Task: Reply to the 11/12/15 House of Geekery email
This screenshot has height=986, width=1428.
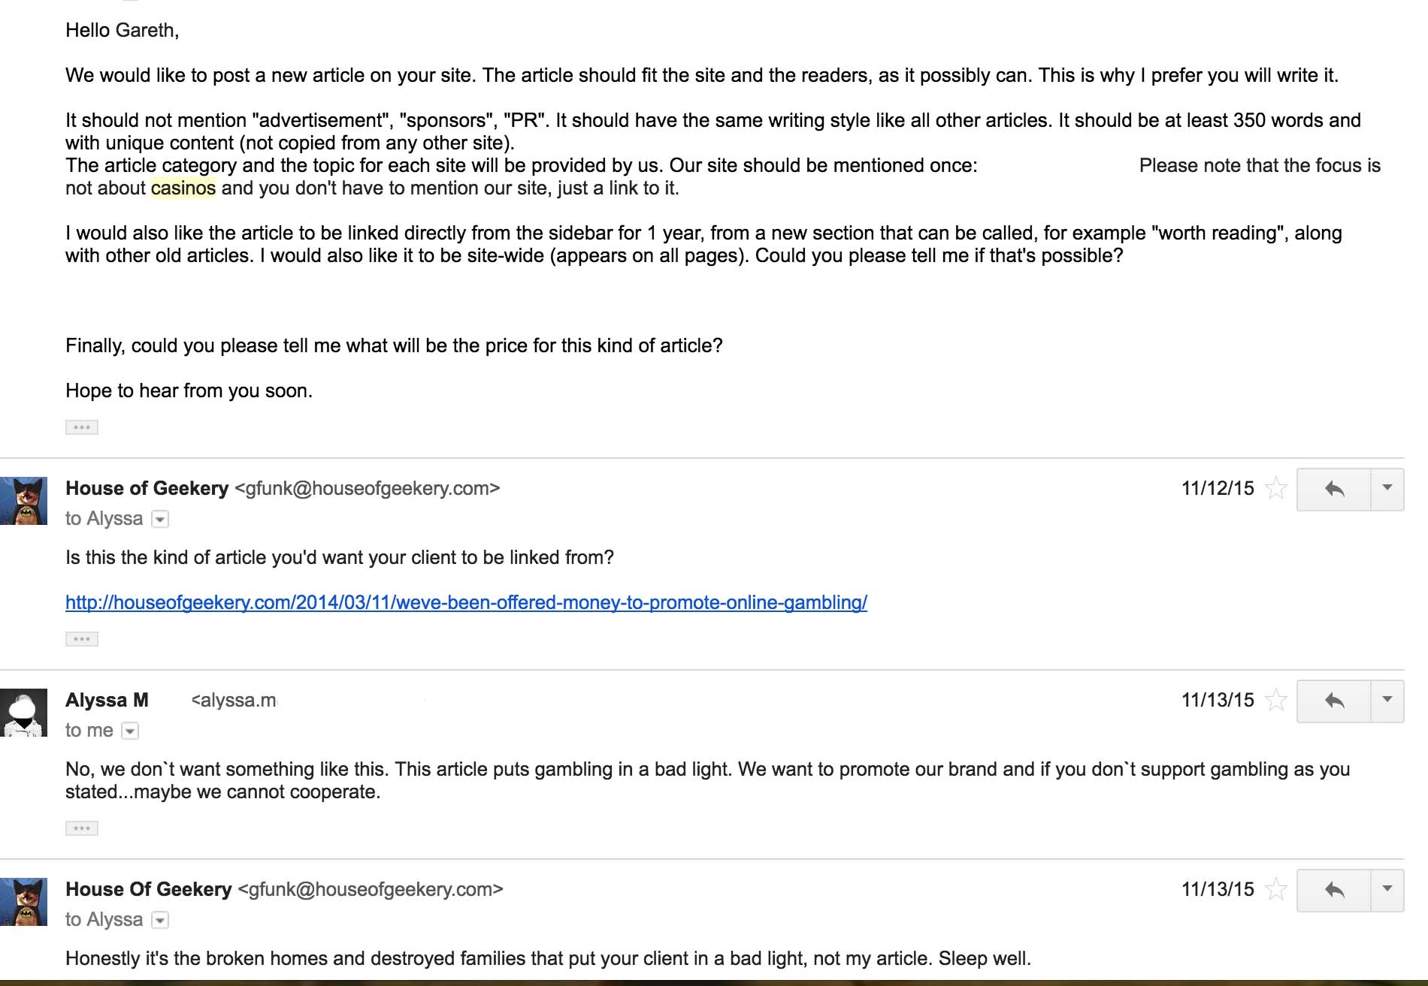Action: click(x=1334, y=490)
